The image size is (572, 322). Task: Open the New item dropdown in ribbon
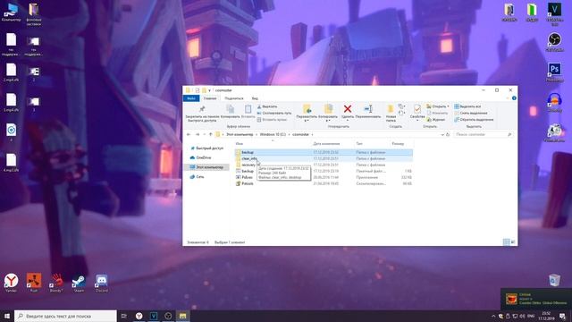[x=401, y=106]
